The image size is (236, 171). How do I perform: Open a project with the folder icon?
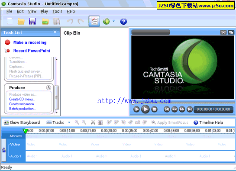click(21, 21)
